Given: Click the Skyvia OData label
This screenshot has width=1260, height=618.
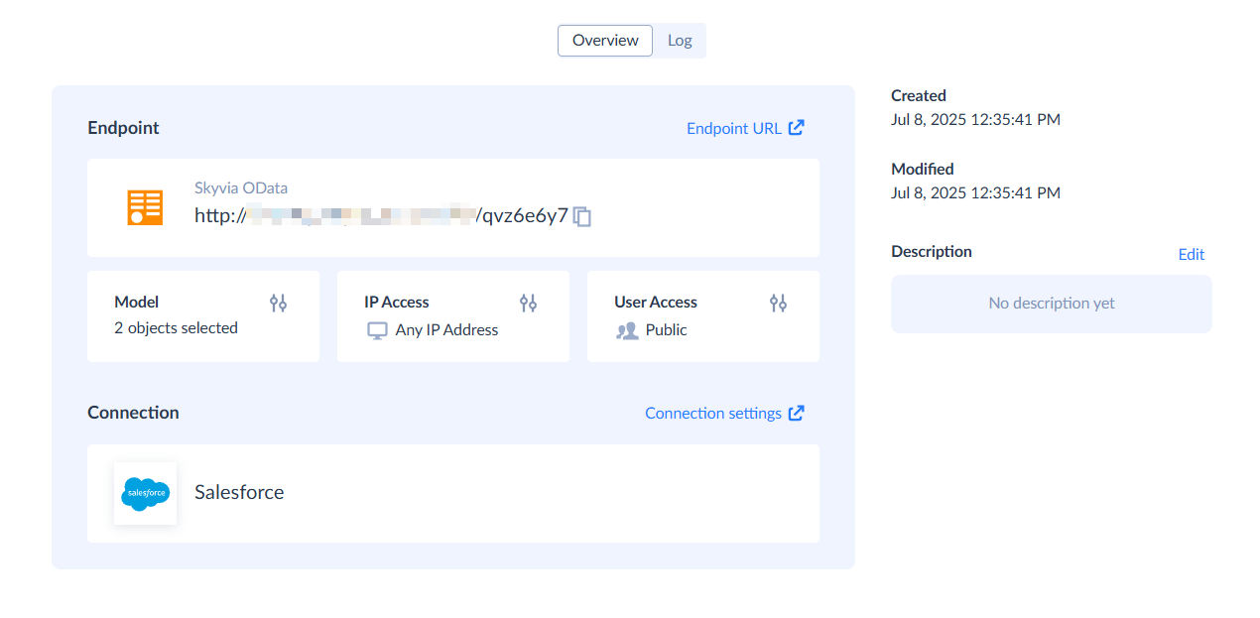Looking at the screenshot, I should pyautogui.click(x=241, y=187).
